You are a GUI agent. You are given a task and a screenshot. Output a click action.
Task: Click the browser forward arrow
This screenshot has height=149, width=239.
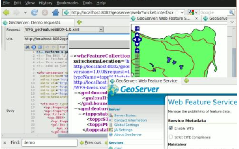(16, 12)
